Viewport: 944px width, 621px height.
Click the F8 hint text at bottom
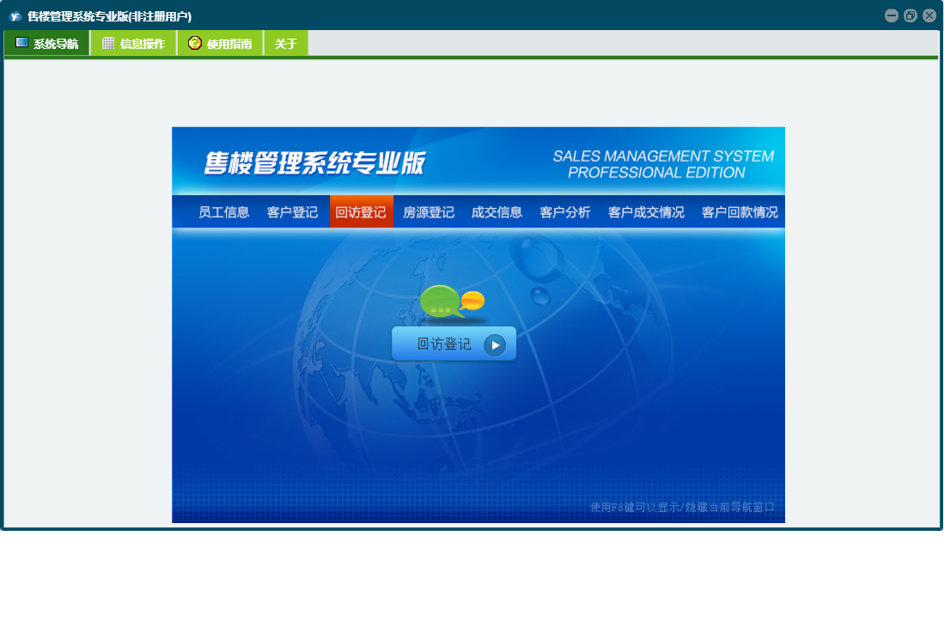(682, 507)
